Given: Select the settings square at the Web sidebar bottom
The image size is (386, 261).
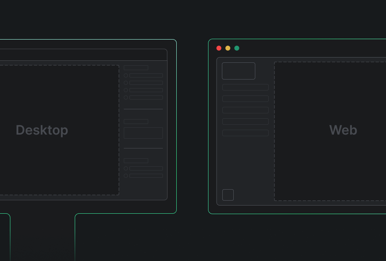Looking at the screenshot, I should (x=228, y=195).
